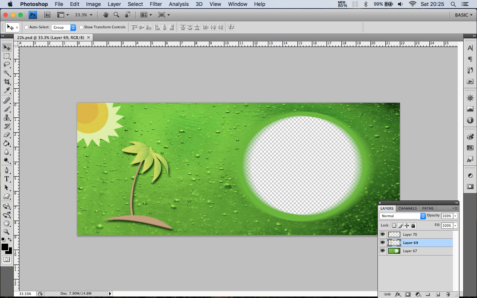Switch to the Channels tab
Image resolution: width=477 pixels, height=298 pixels.
(407, 209)
